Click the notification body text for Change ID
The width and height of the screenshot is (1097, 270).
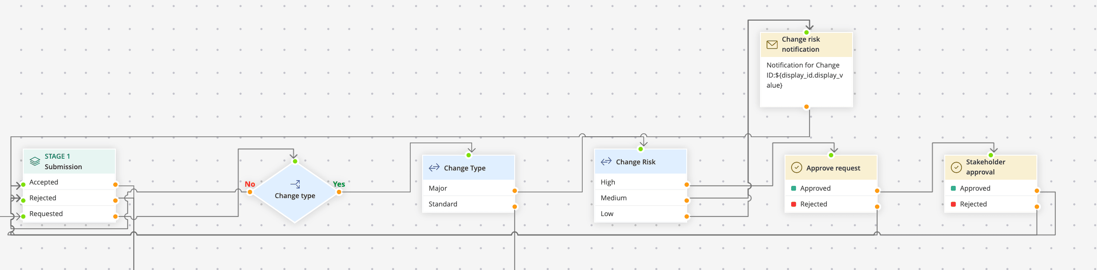coord(804,75)
